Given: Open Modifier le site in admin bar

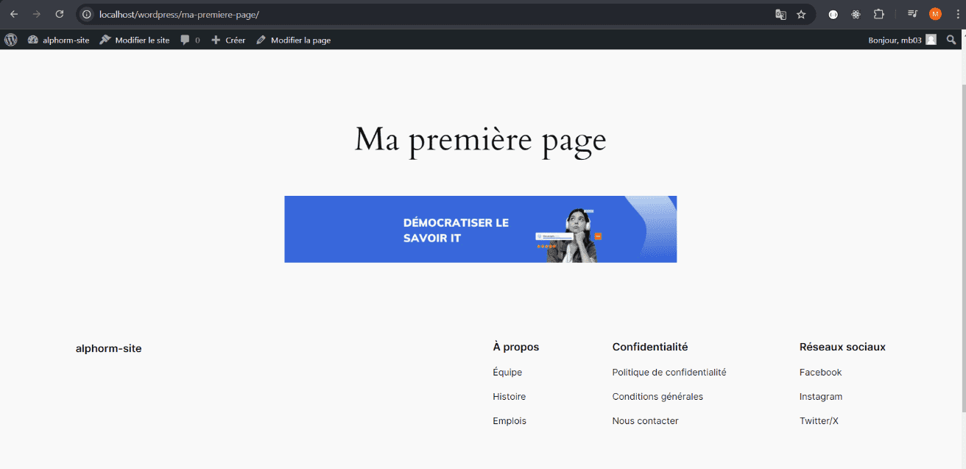Looking at the screenshot, I should 135,40.
